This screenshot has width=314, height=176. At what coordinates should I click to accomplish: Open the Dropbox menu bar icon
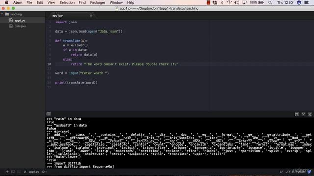pos(215,2)
